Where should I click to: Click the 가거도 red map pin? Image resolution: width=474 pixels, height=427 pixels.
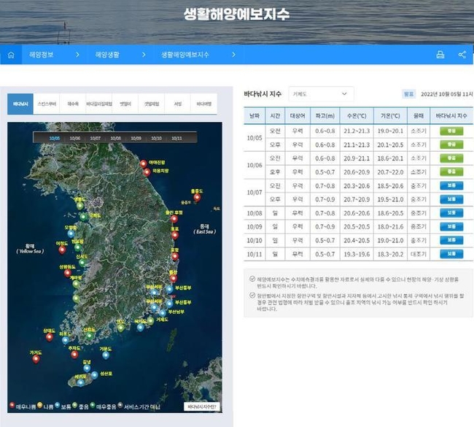[x=35, y=358]
